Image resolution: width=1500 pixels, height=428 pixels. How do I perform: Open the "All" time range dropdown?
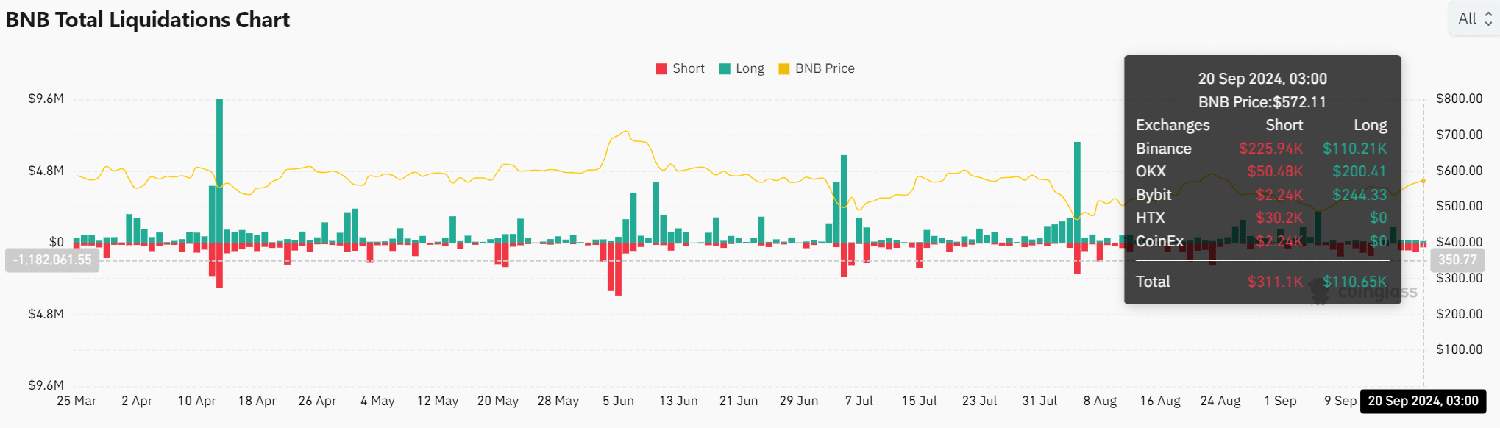(x=1471, y=18)
